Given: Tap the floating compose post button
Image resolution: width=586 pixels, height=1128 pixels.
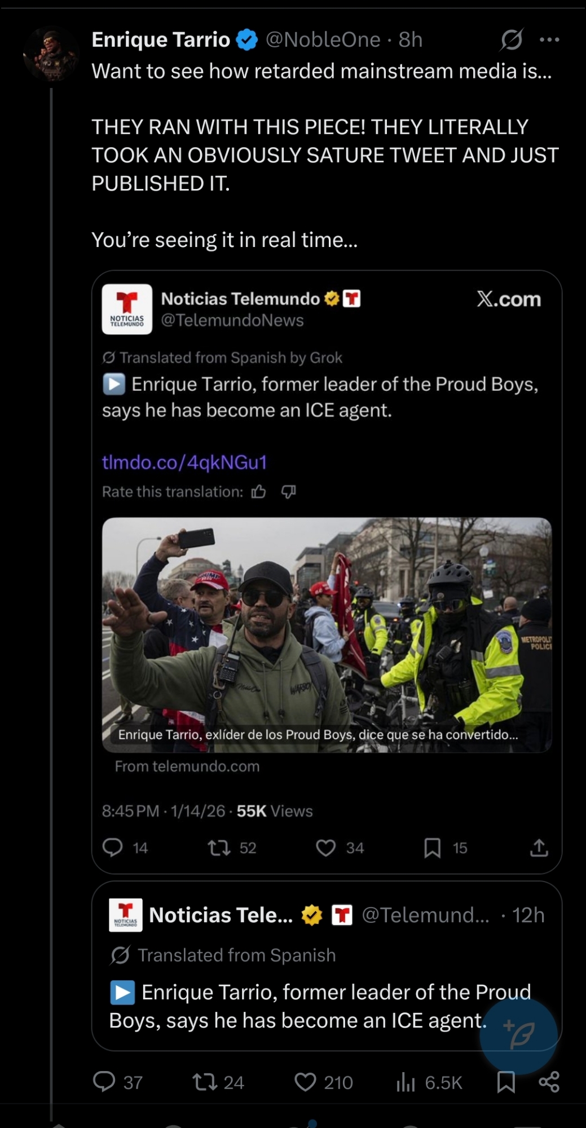Looking at the screenshot, I should click(518, 1034).
